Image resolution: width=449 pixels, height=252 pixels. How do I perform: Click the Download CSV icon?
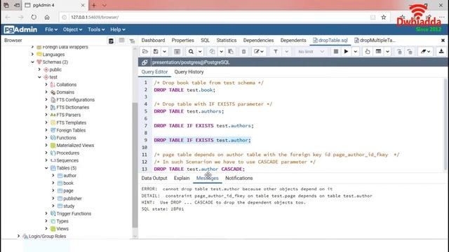pos(441,51)
